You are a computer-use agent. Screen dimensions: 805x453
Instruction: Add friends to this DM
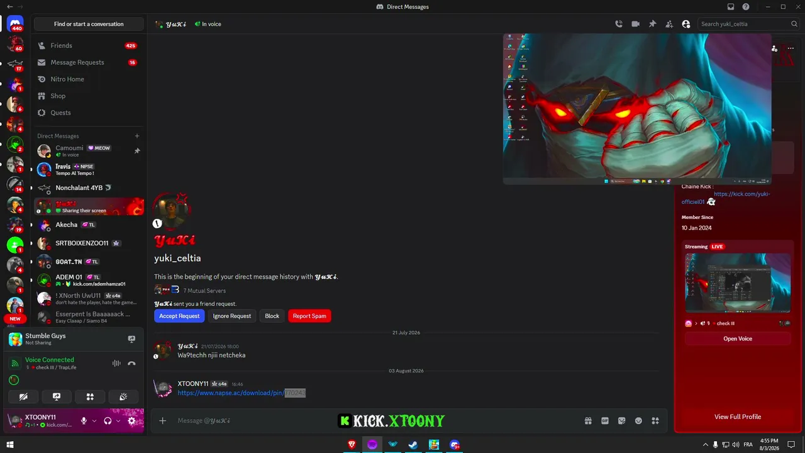pyautogui.click(x=669, y=24)
